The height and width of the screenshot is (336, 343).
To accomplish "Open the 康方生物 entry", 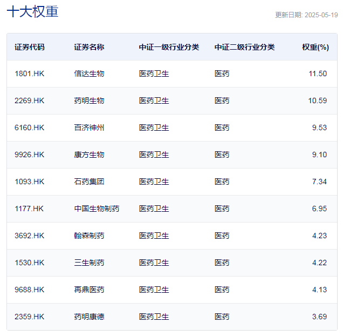I will pos(89,154).
